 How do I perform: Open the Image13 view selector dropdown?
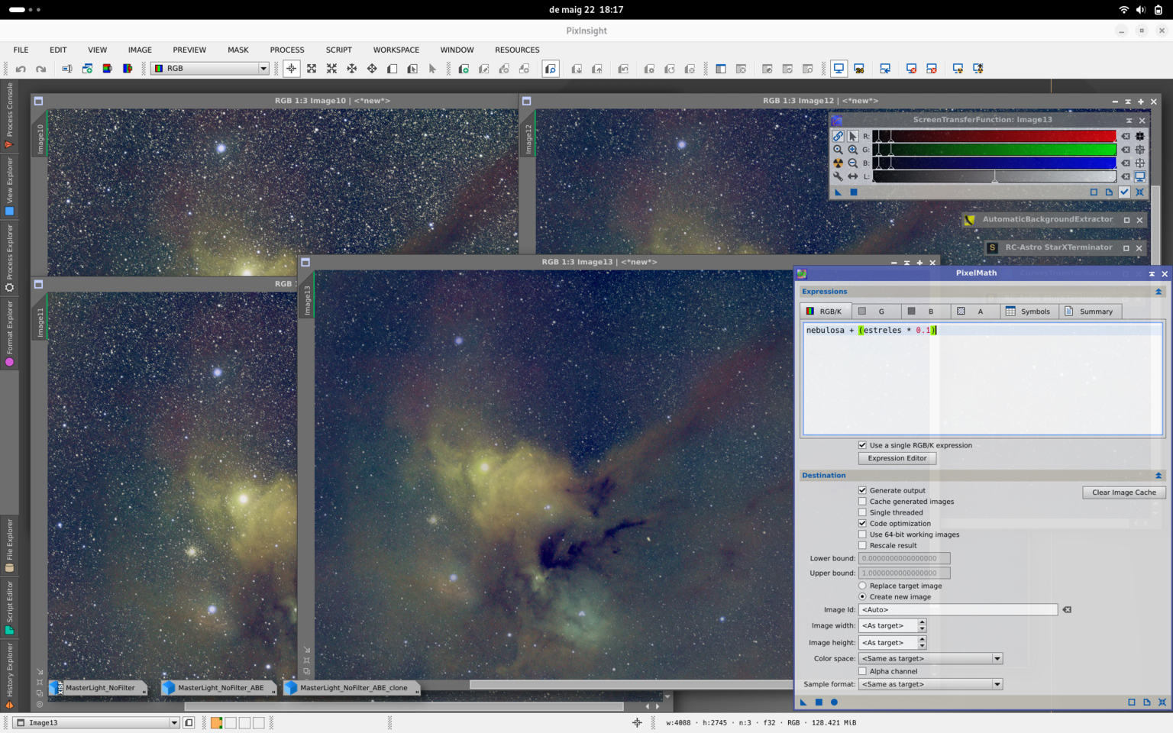tap(97, 722)
